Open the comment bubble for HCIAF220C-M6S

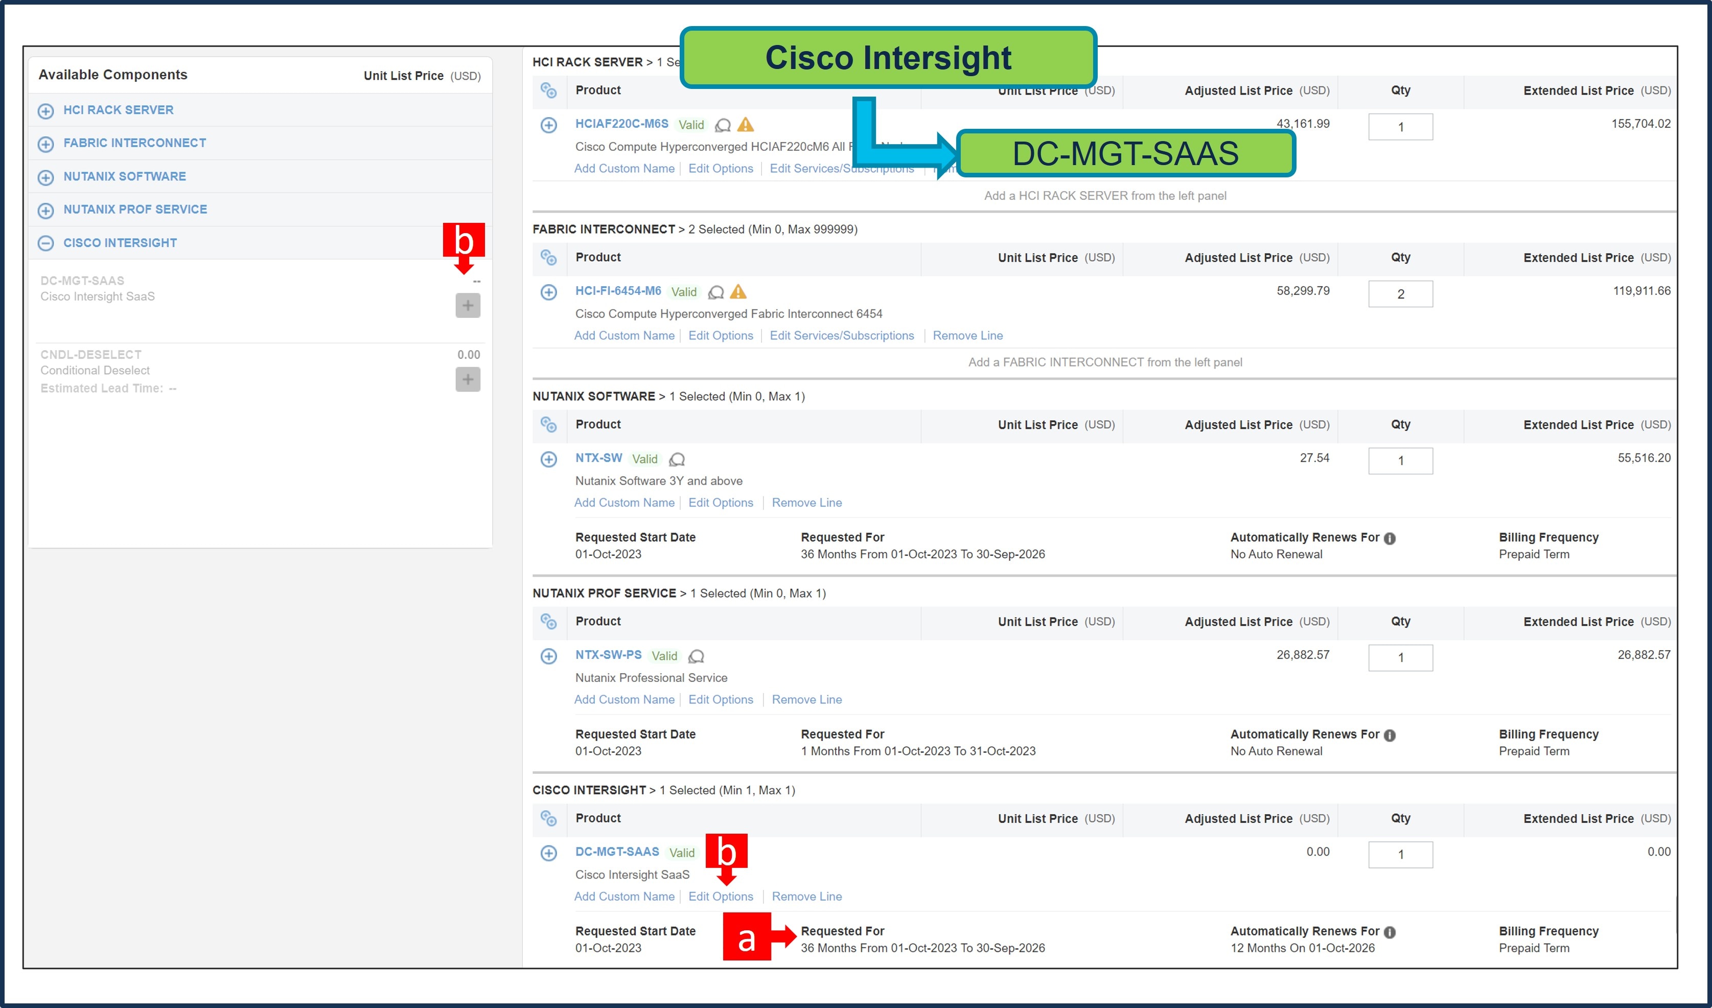pyautogui.click(x=724, y=125)
